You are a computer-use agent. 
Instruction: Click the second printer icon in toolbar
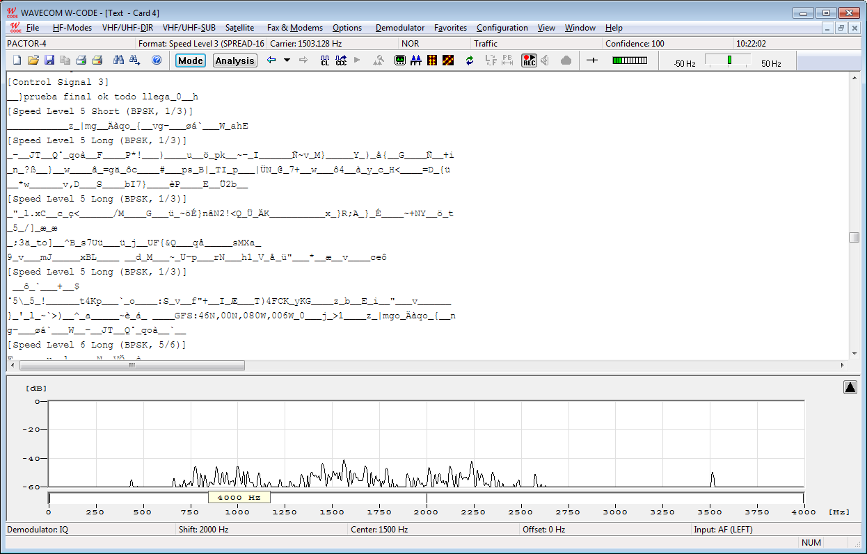97,60
